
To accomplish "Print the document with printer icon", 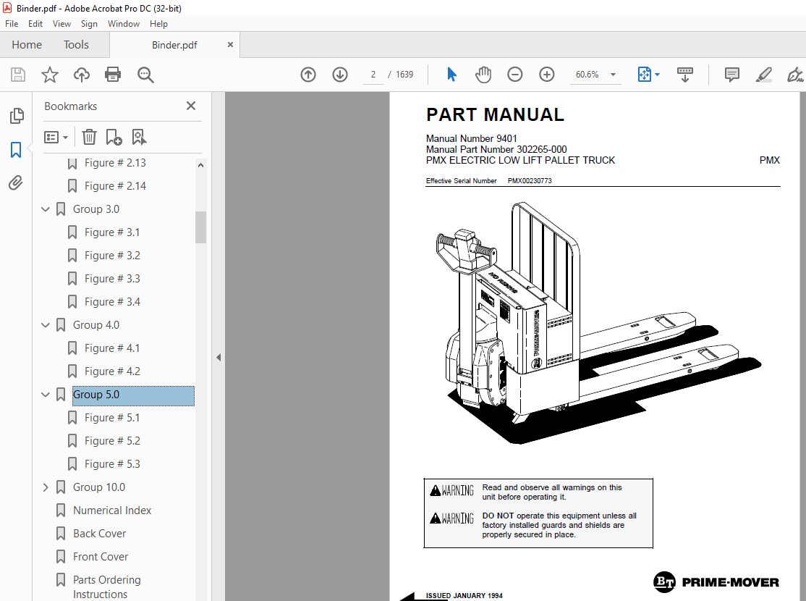I will [x=113, y=75].
